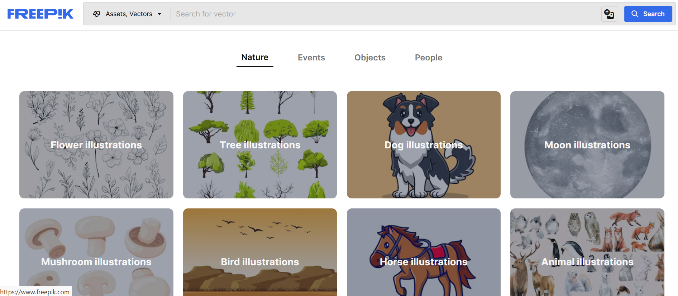The image size is (678, 296).
Task: Click the magnifier icon in Search button
Action: pyautogui.click(x=635, y=14)
